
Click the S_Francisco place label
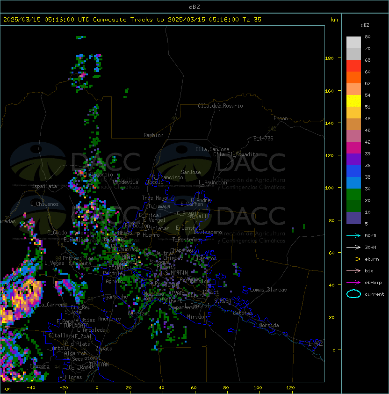coord(167,177)
